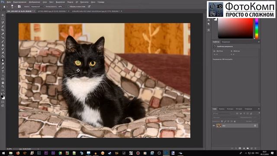This screenshot has width=277, height=156.
Task: Select the Crop tool
Action: tap(3, 30)
